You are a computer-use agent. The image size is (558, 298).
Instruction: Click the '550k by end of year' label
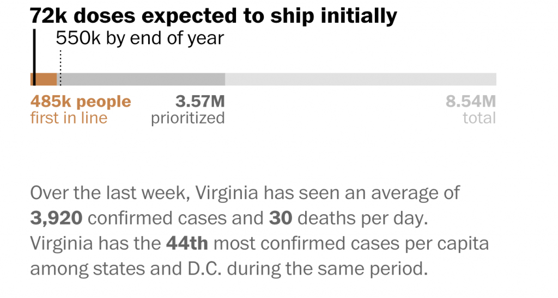[x=140, y=39]
